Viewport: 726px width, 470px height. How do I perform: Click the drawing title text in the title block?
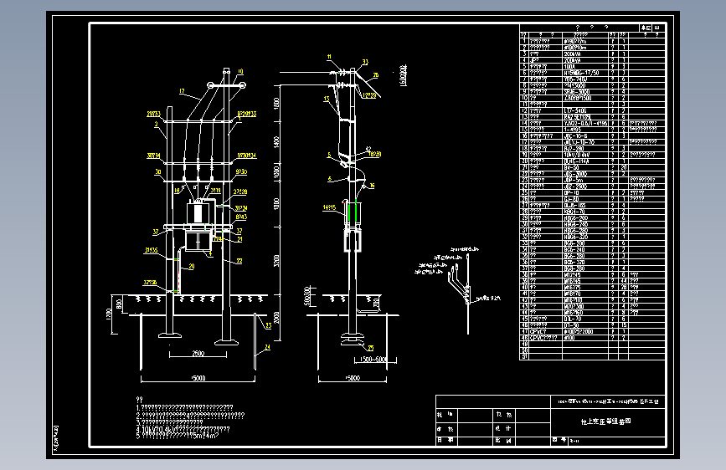[x=606, y=421]
